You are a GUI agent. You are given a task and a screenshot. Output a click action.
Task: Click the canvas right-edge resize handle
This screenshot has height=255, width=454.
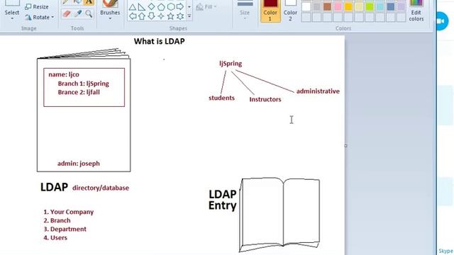pyautogui.click(x=345, y=146)
